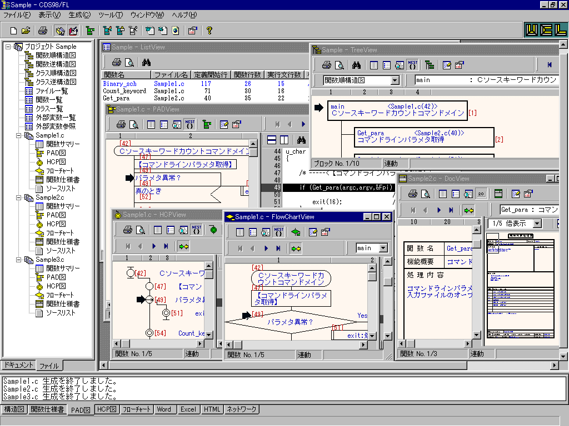The width and height of the screenshot is (569, 426).
Task: Click the print icon in the main toolbar
Action: click(43, 31)
